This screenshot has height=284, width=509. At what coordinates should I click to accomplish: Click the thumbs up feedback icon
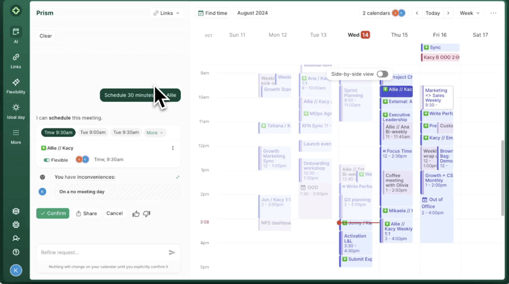point(136,214)
